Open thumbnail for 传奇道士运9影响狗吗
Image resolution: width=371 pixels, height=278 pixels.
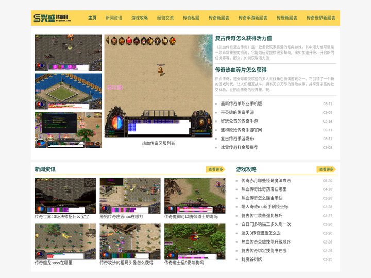195,241
